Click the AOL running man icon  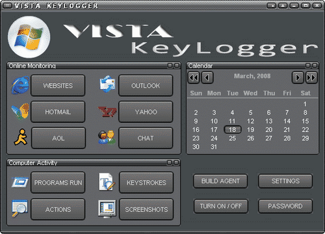[x=21, y=137]
